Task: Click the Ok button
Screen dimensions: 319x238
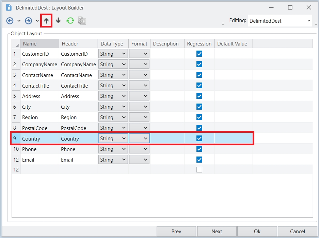Action: point(257,232)
